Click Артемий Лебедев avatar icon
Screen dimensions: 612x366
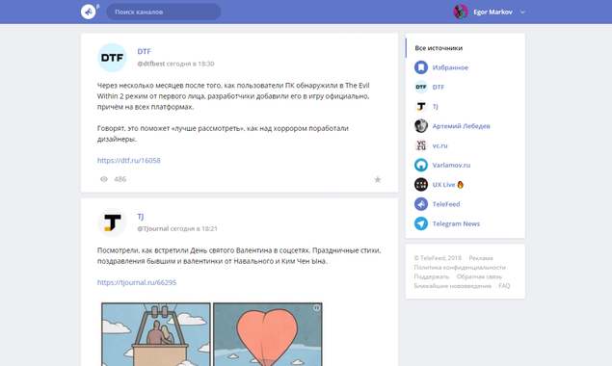pos(421,126)
